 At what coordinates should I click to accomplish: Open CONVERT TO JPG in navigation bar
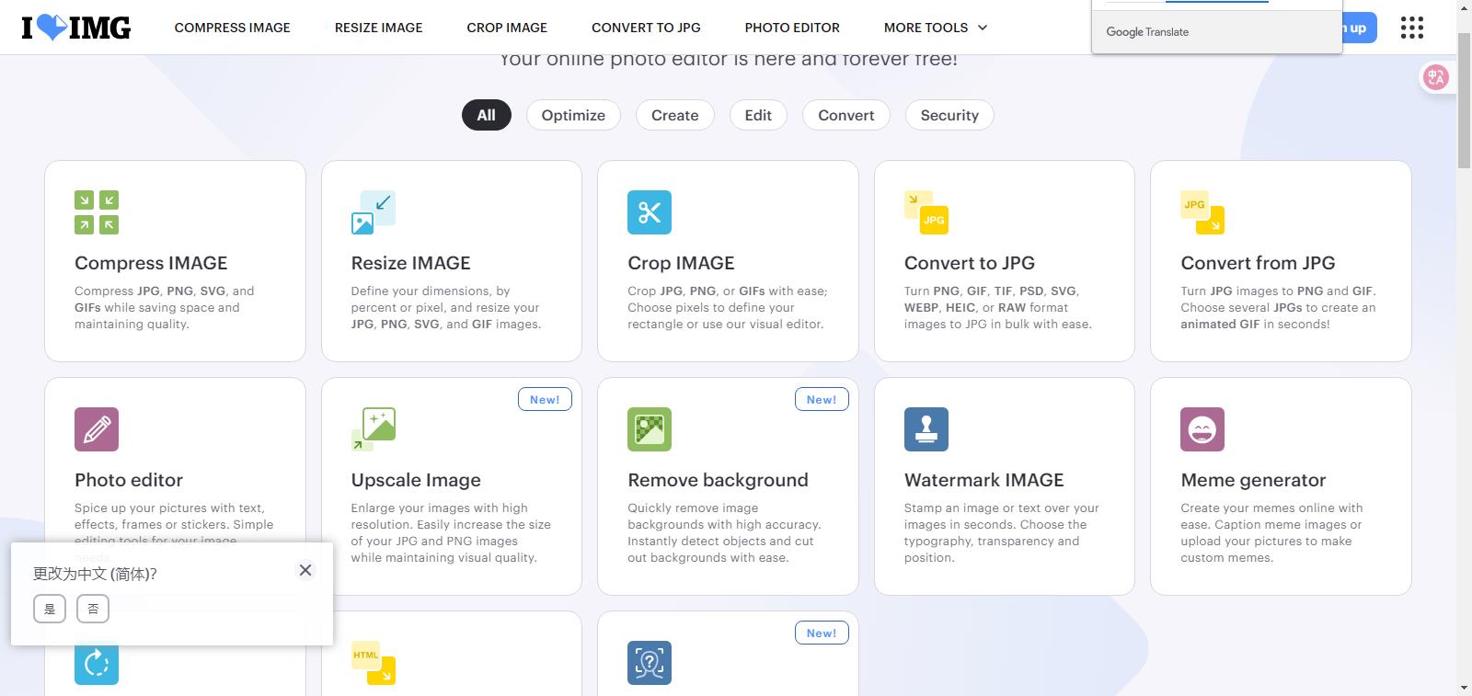tap(646, 28)
